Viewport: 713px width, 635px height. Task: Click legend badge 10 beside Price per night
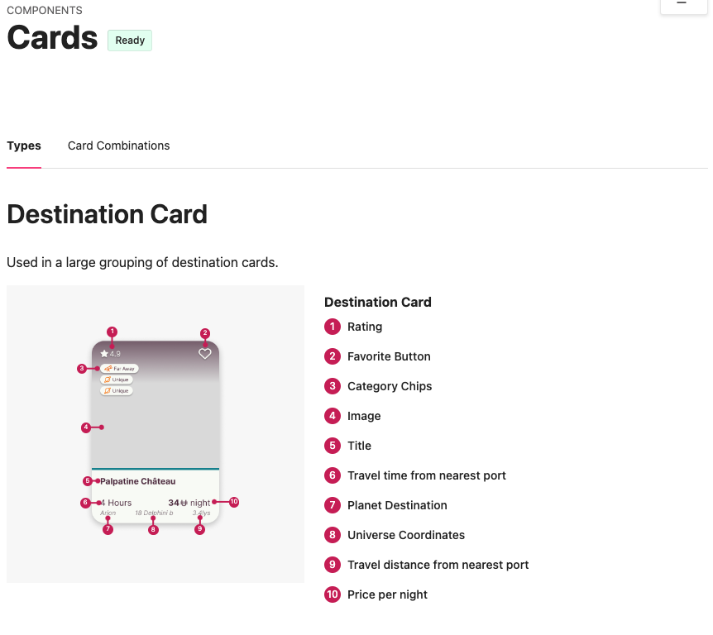333,594
